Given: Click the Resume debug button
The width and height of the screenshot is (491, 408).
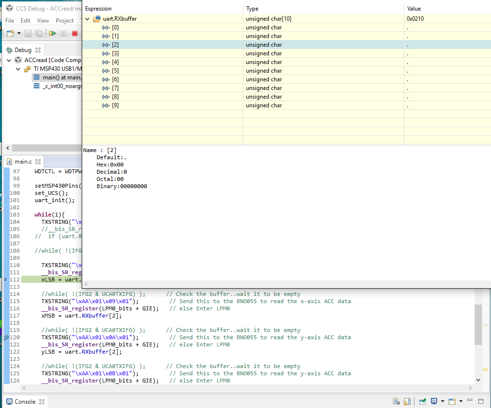Looking at the screenshot, I should [x=52, y=34].
